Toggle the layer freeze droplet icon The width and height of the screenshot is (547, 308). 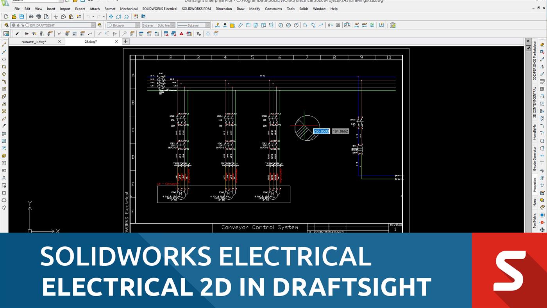(x=18, y=25)
